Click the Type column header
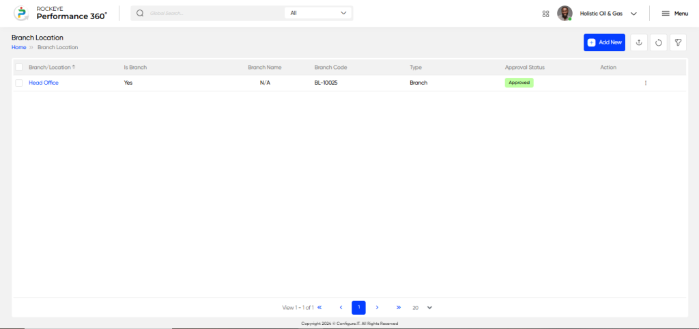The width and height of the screenshot is (699, 329). [416, 68]
